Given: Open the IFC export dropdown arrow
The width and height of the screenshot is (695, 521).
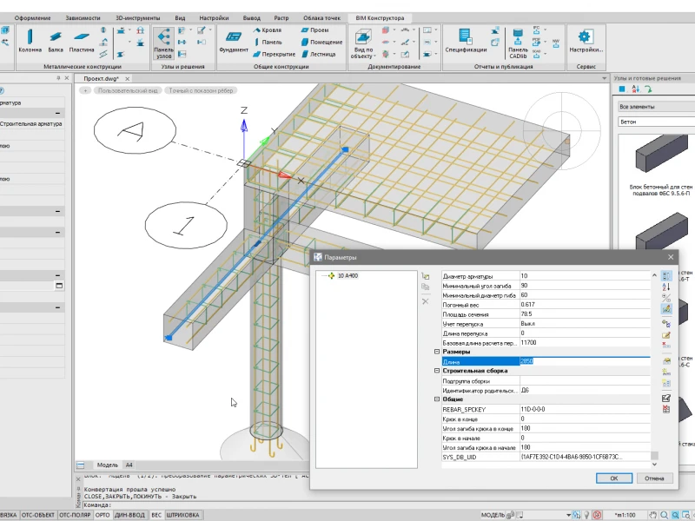Looking at the screenshot, I should pyautogui.click(x=546, y=30).
